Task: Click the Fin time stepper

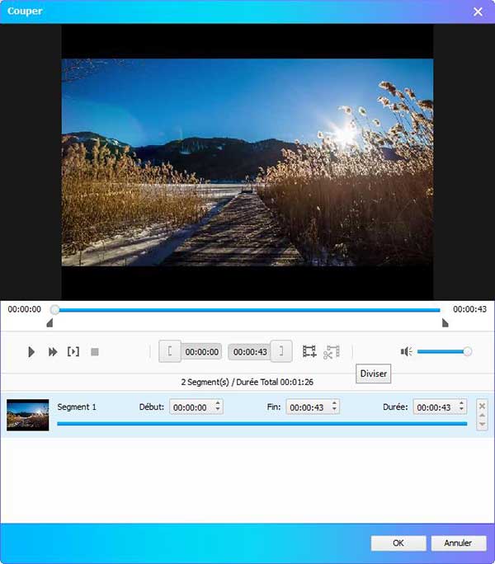Action: (334, 407)
